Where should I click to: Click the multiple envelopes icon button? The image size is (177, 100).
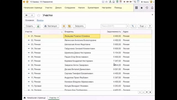[x=69, y=26]
